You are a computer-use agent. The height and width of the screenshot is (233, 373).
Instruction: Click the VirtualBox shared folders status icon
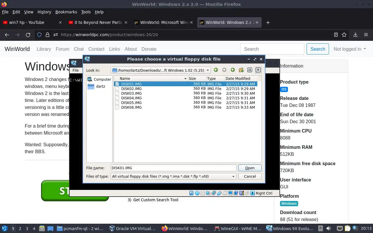(225, 193)
